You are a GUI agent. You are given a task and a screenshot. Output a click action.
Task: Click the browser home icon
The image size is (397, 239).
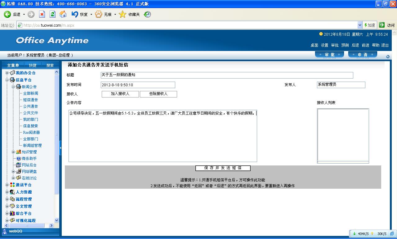pos(63,14)
